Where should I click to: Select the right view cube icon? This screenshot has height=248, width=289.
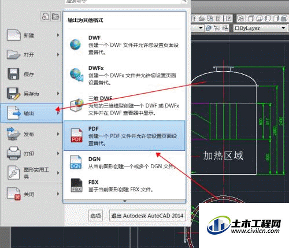click(276, 18)
